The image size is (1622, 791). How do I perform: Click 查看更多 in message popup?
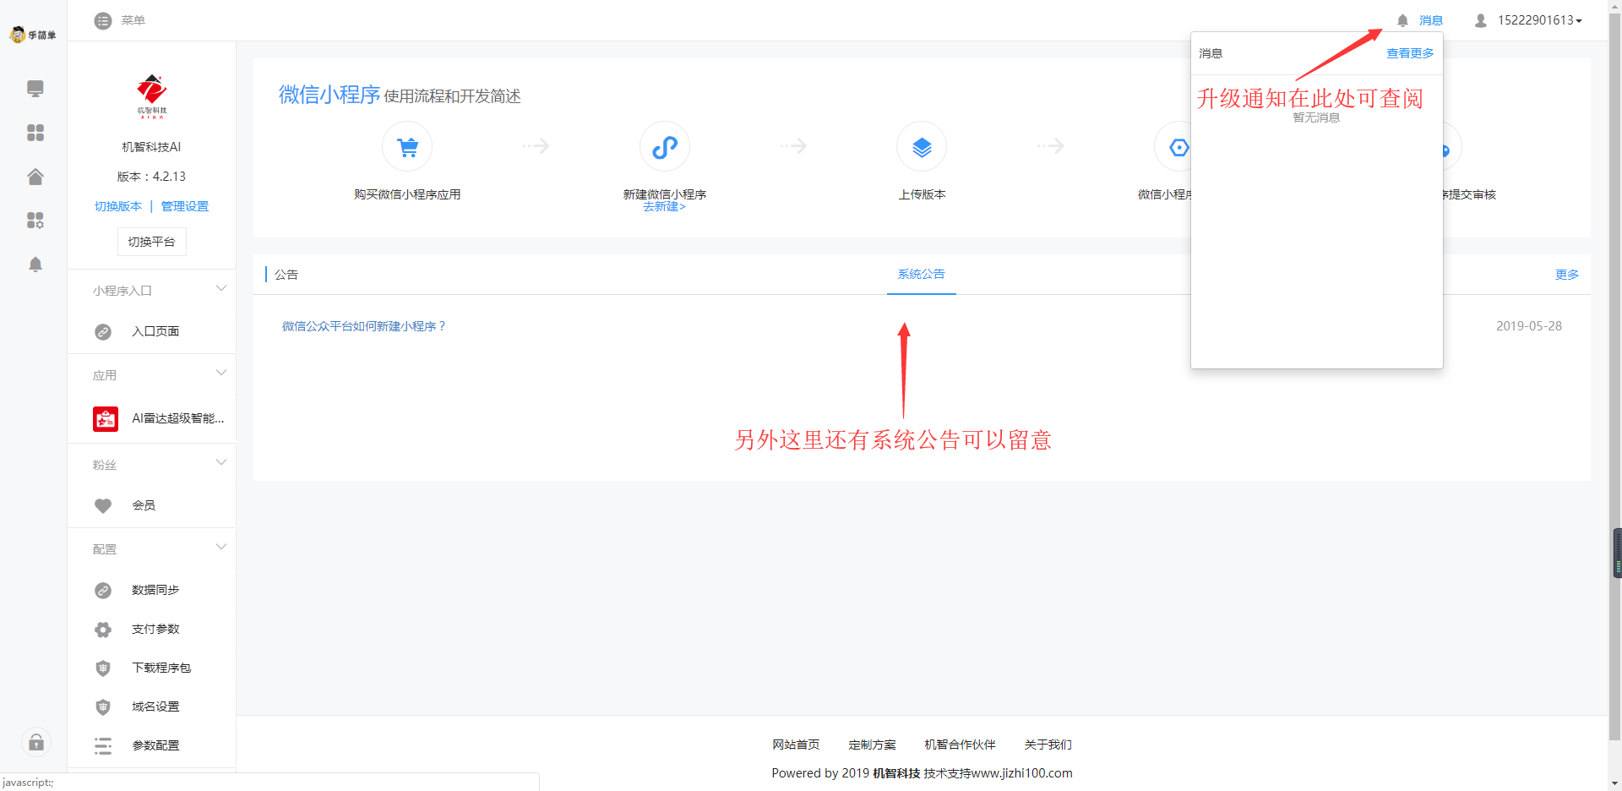(x=1410, y=53)
